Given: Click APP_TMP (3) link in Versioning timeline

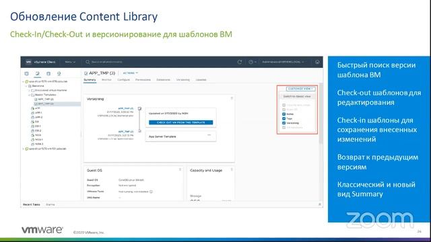Looking at the screenshot, I should tap(126, 108).
